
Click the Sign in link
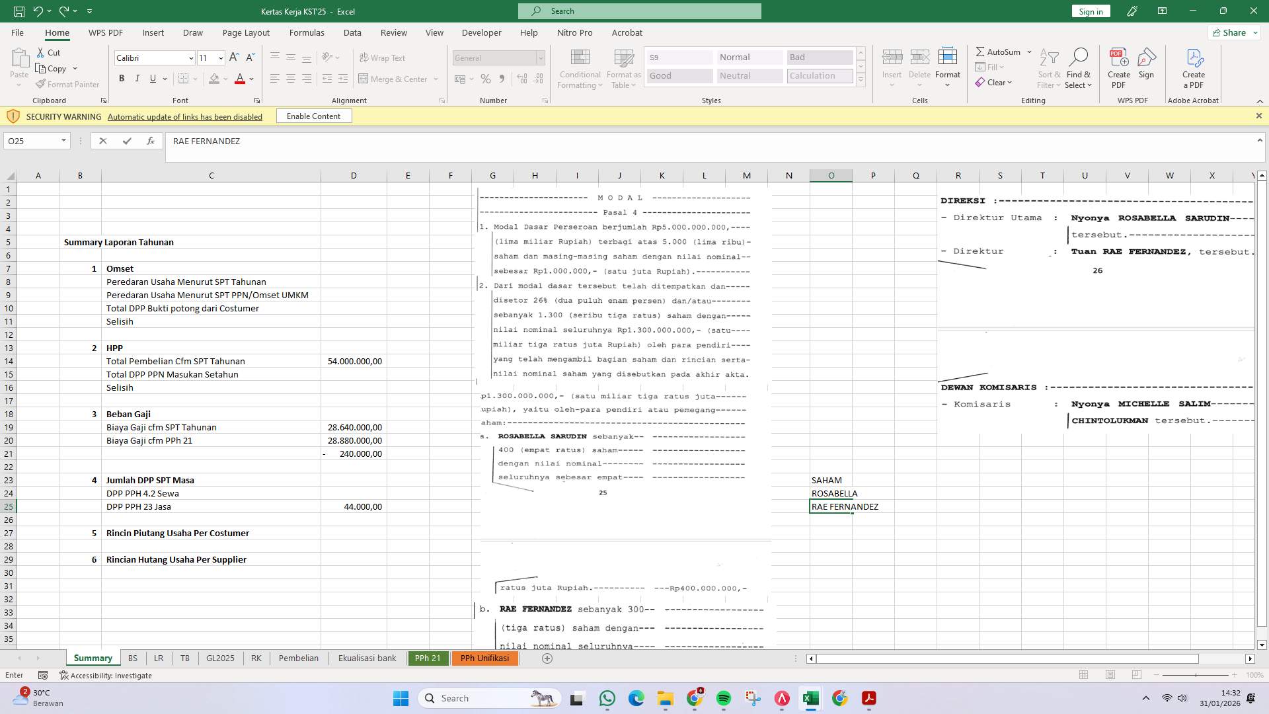[x=1090, y=11]
